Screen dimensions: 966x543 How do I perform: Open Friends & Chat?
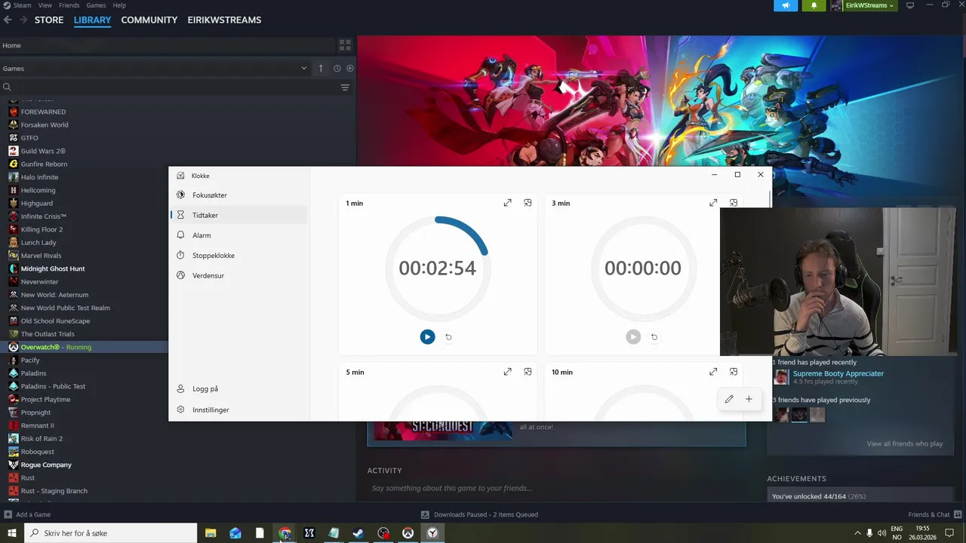(934, 514)
